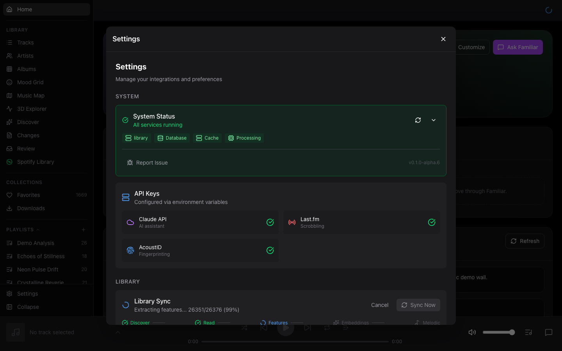Expand the now playing panel chevron

point(118,332)
